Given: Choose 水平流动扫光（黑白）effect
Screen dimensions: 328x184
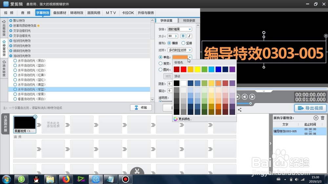Looking at the screenshot, I should pyautogui.click(x=15, y=61).
